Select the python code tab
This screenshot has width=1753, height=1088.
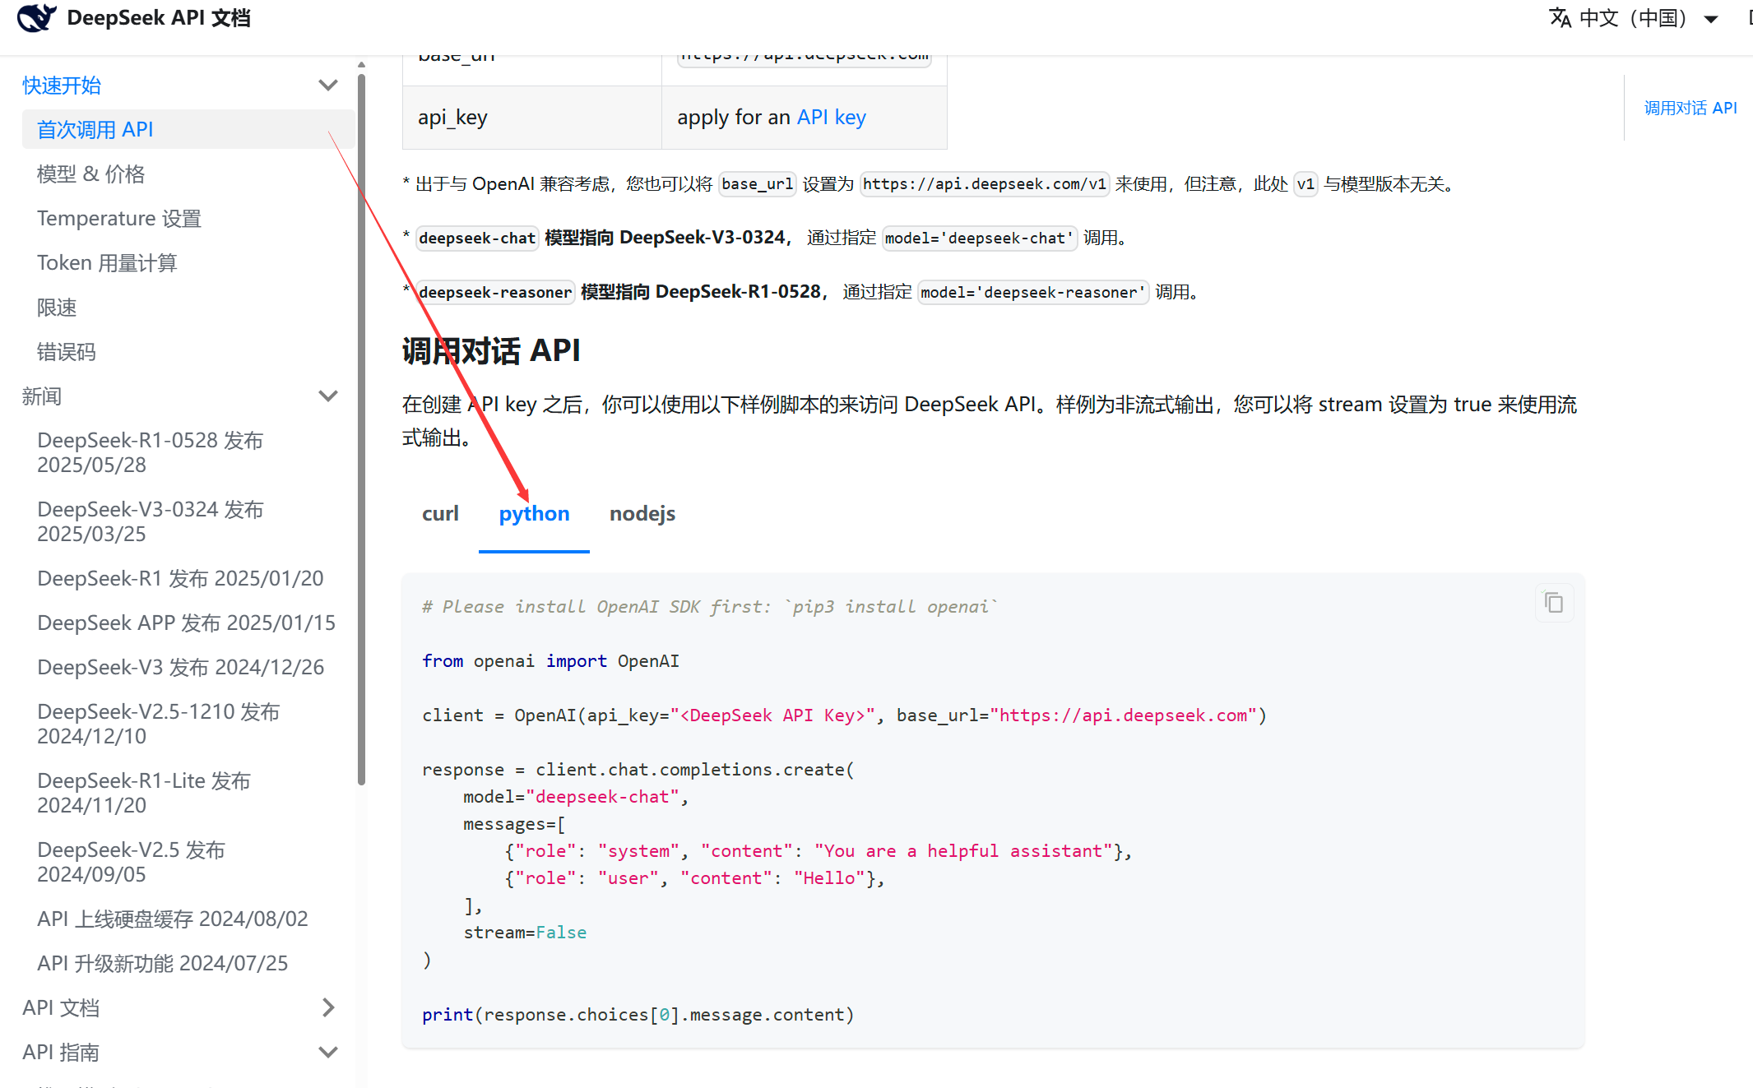(534, 514)
